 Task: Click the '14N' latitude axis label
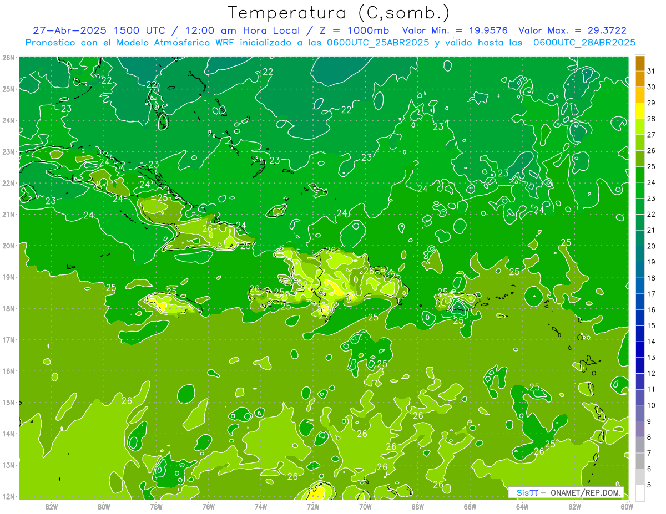[8, 434]
